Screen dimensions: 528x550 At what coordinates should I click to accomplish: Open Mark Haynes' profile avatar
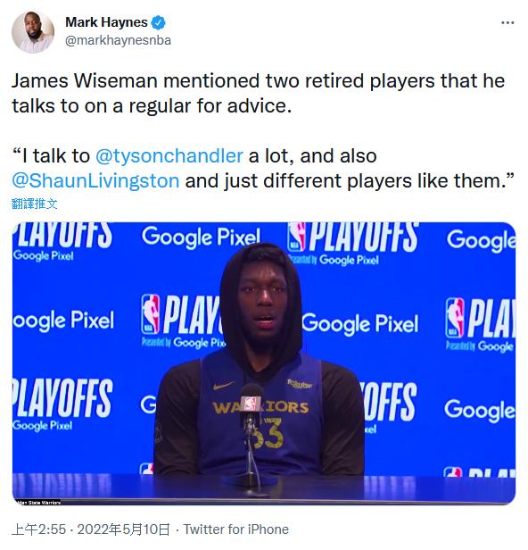pos(33,32)
